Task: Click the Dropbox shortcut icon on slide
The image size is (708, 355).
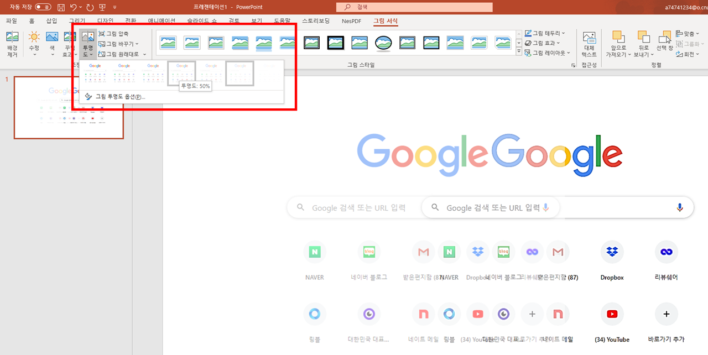Action: pos(612,252)
